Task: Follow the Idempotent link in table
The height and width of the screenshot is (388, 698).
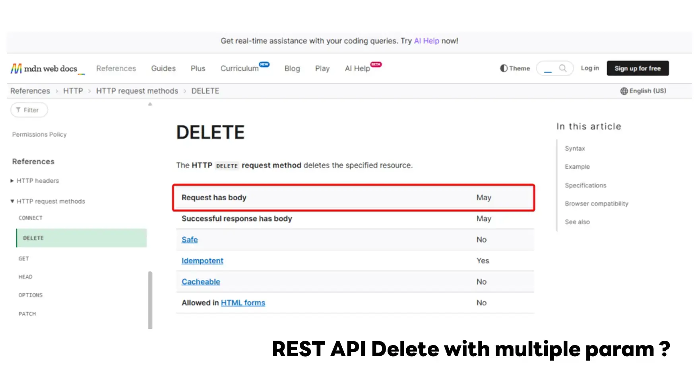Action: click(x=202, y=261)
